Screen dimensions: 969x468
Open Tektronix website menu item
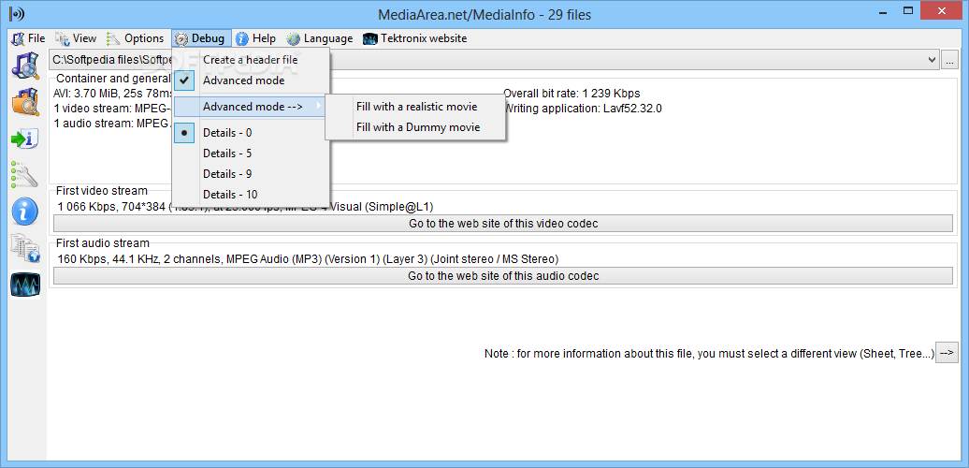click(x=415, y=38)
